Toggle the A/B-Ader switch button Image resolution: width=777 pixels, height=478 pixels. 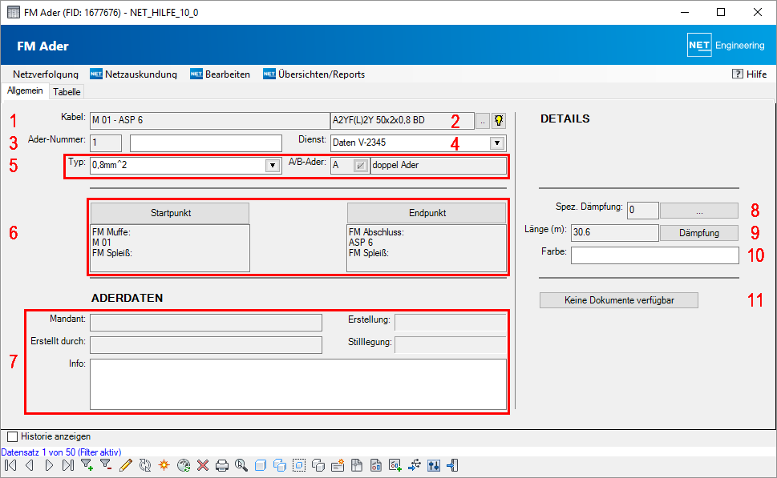[361, 166]
